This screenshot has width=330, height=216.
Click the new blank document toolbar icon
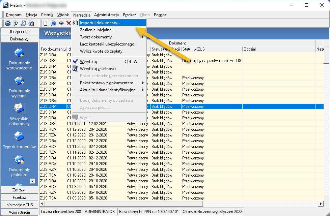45,23
